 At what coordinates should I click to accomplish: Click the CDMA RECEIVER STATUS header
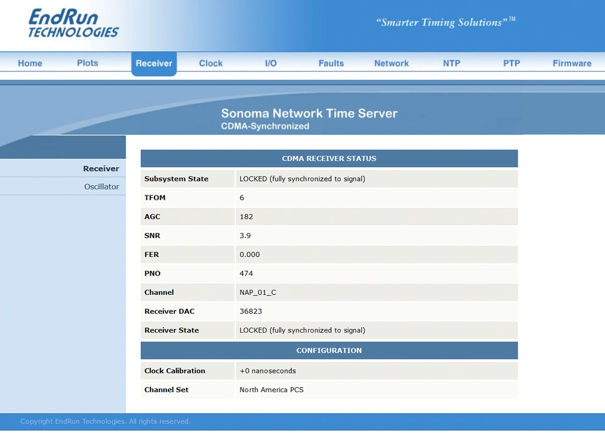tap(329, 158)
